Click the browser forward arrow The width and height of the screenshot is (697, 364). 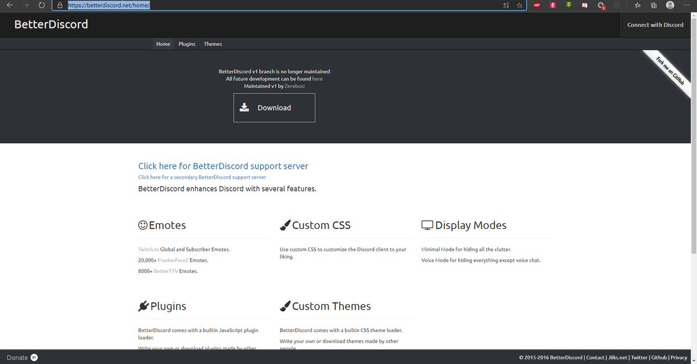26,5
